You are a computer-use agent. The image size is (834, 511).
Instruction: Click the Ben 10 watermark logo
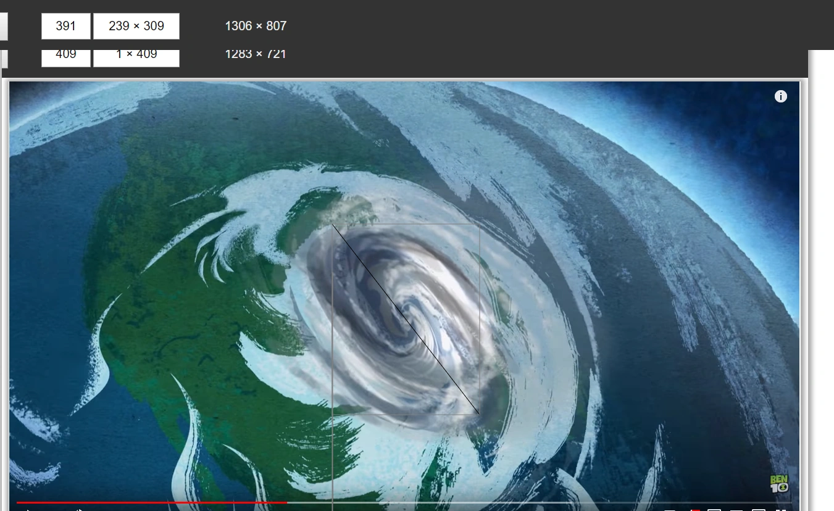coord(779,483)
